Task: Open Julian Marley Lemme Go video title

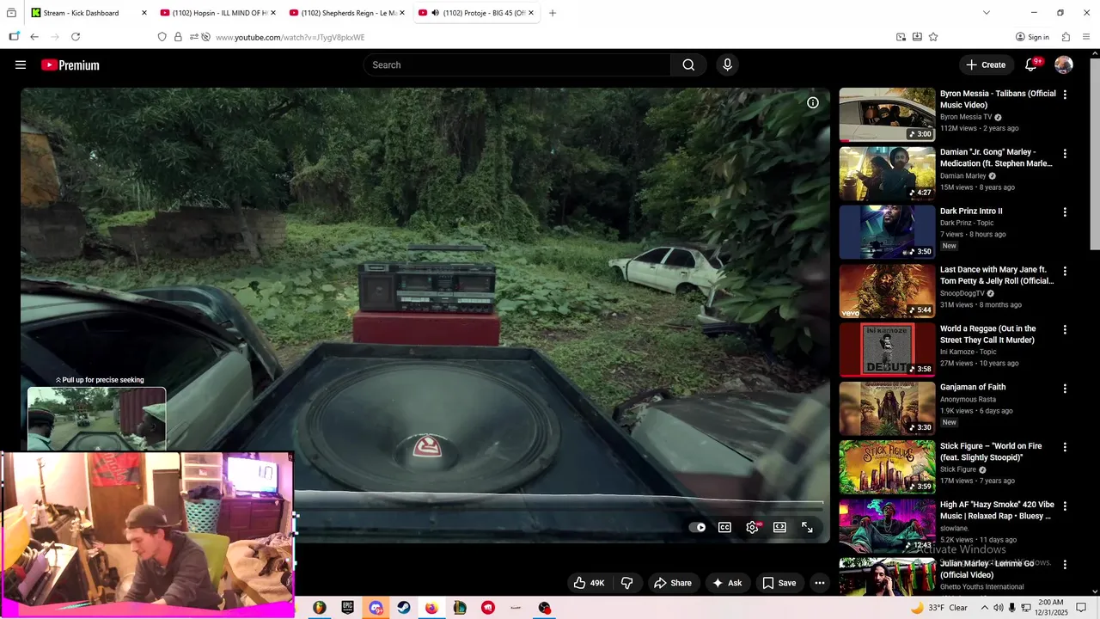Action: coord(987,568)
